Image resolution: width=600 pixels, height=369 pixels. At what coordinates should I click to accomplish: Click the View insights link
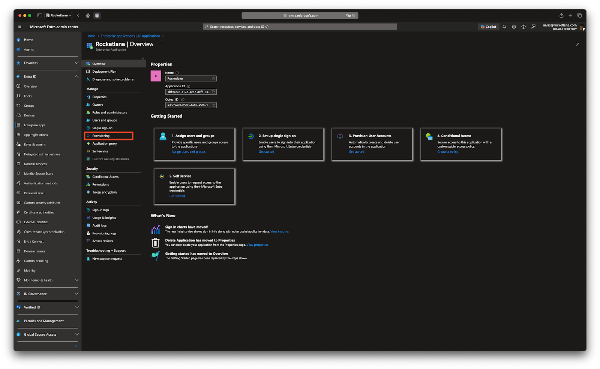(x=279, y=232)
